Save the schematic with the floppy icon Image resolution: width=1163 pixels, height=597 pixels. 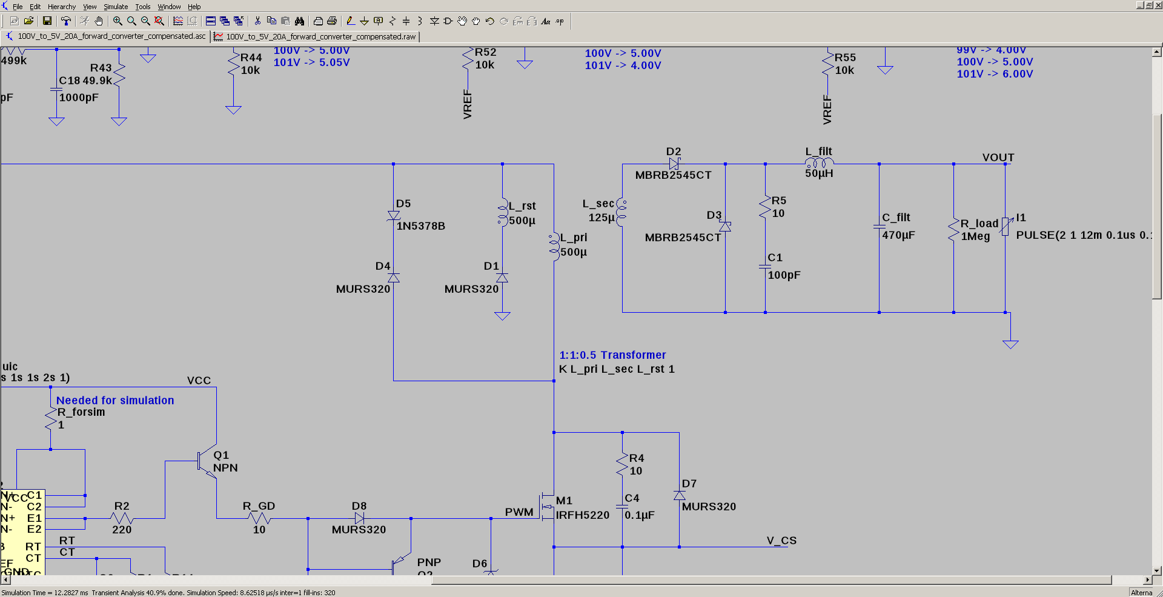[x=47, y=21]
